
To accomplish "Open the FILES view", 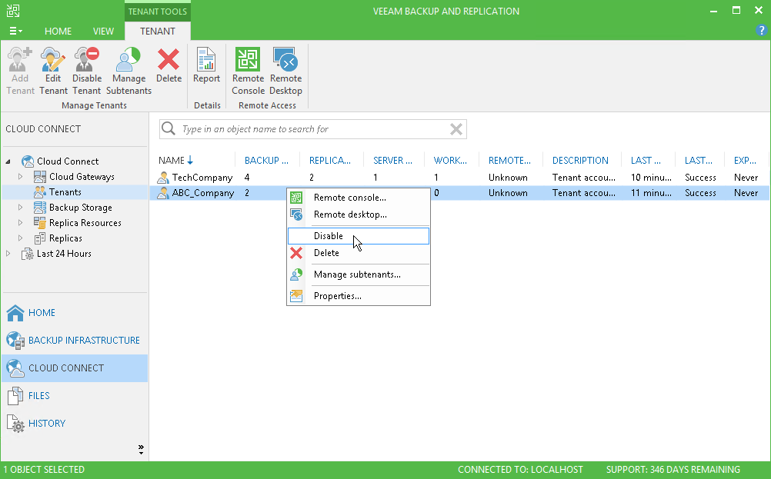I will 75,395.
